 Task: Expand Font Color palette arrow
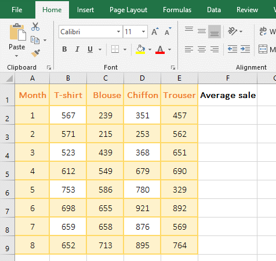click(x=169, y=49)
